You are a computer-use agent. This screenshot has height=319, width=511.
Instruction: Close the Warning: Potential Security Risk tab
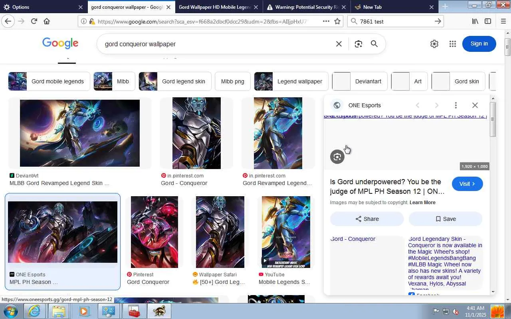[344, 7]
